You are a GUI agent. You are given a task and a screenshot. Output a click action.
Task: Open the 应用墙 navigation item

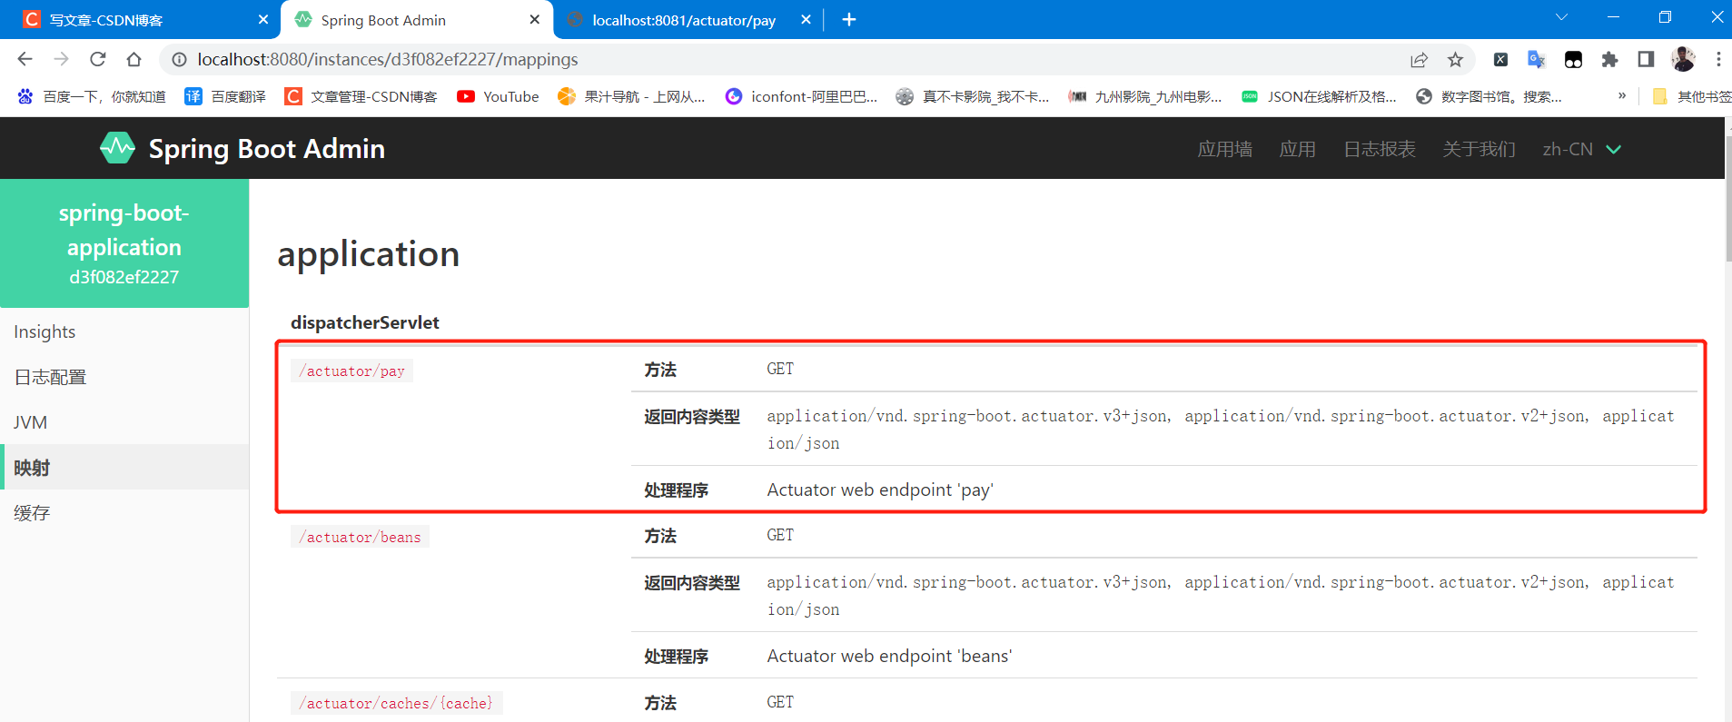(x=1224, y=149)
